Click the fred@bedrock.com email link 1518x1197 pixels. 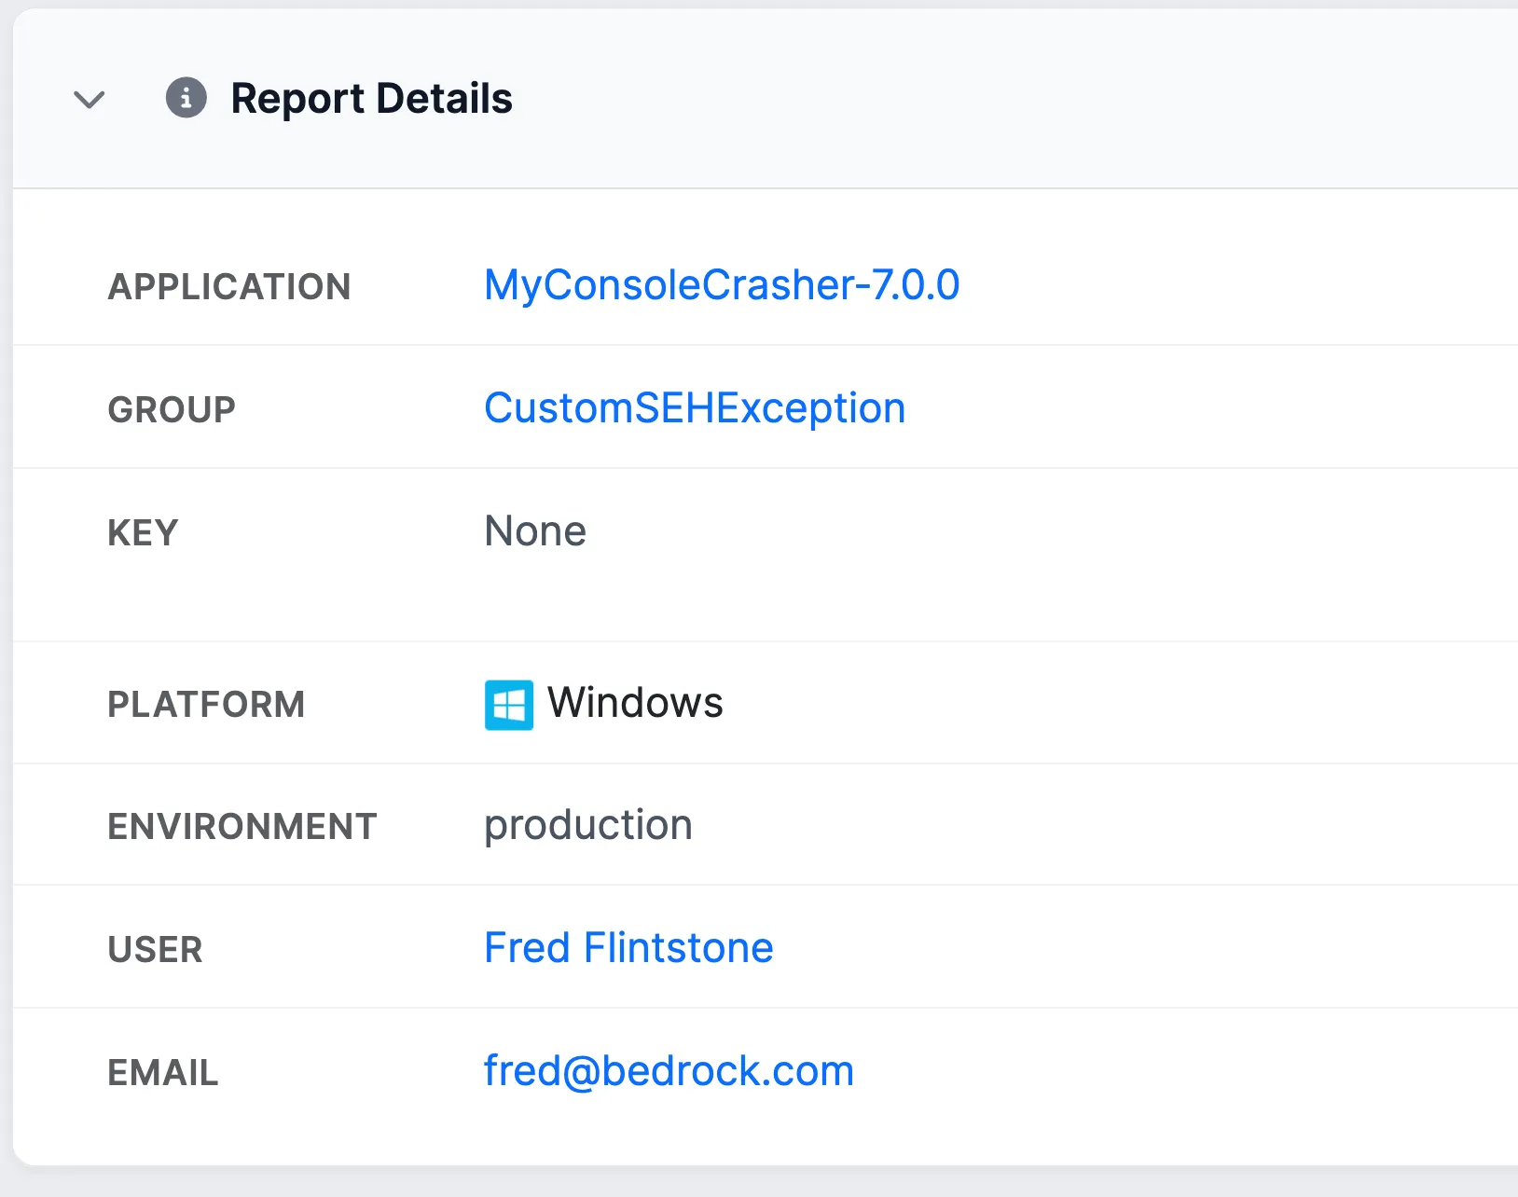[x=669, y=1071]
